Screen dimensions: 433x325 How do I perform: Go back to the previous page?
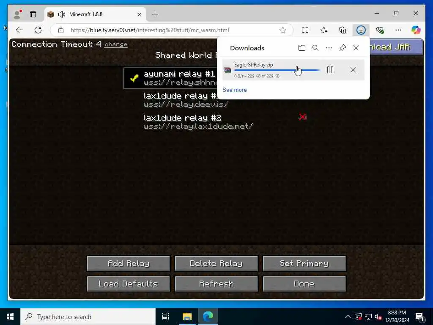(x=19, y=30)
